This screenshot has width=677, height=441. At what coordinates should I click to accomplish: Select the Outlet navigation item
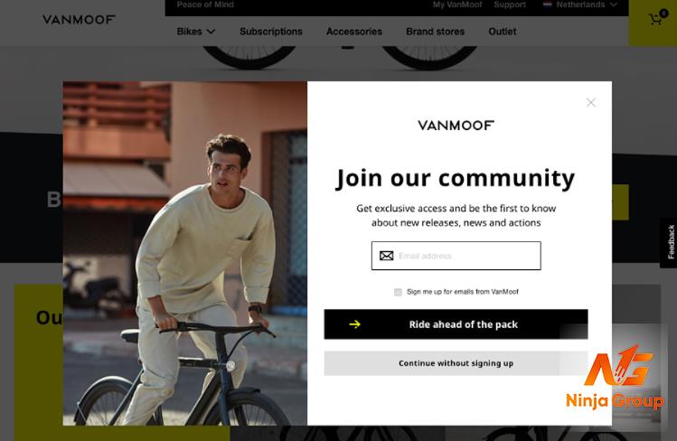click(x=503, y=32)
